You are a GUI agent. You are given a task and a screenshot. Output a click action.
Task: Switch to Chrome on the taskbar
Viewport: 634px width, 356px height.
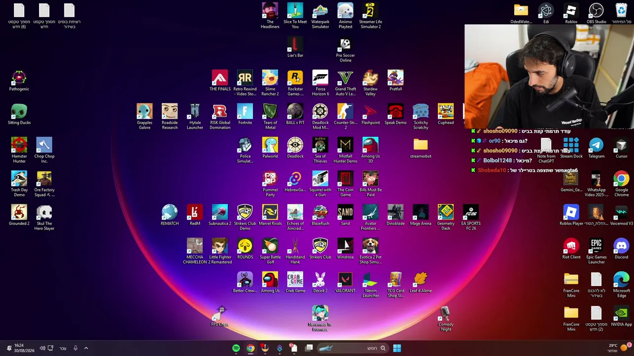coord(251,348)
